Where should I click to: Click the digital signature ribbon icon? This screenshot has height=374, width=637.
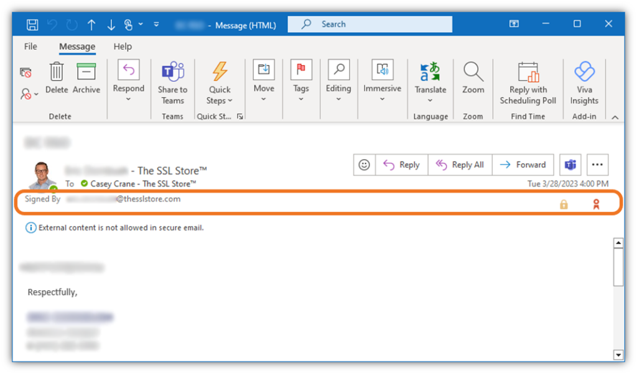596,204
